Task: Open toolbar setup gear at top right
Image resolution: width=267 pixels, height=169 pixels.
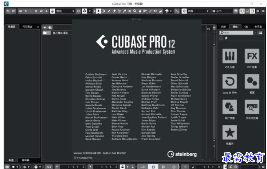Action: coord(263,11)
